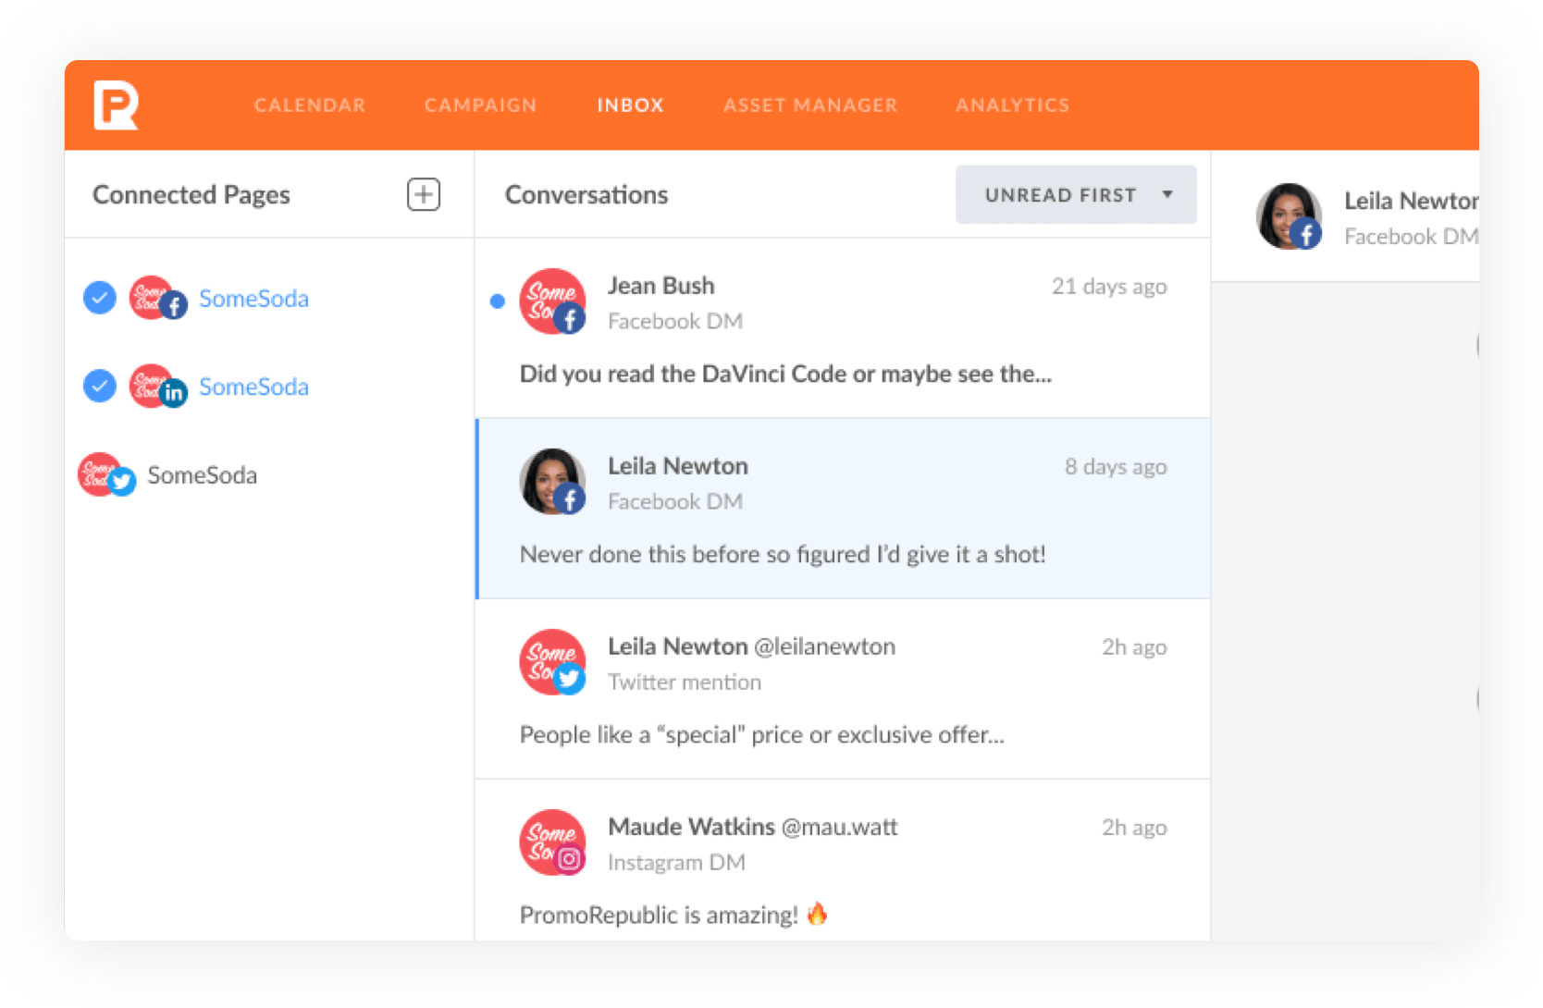Screen dimensions: 1543x1008
Task: Go to the Asset Manager tab
Action: [810, 105]
